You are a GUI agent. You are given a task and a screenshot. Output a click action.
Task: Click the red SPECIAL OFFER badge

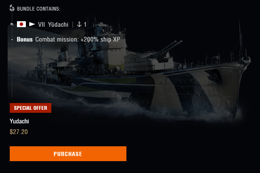tap(31, 108)
